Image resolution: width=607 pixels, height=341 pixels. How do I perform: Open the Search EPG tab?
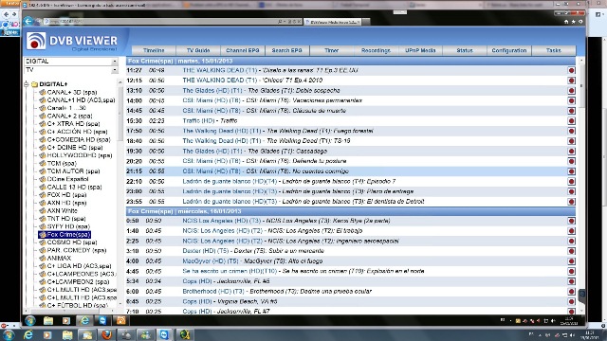coord(286,50)
